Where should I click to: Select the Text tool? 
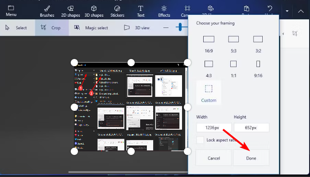click(141, 11)
